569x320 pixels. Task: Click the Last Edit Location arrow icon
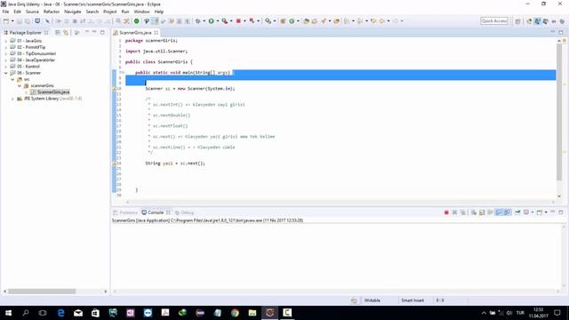pos(373,21)
